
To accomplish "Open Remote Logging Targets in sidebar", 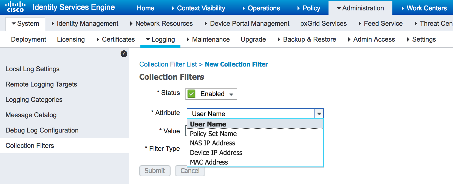I will pos(41,84).
